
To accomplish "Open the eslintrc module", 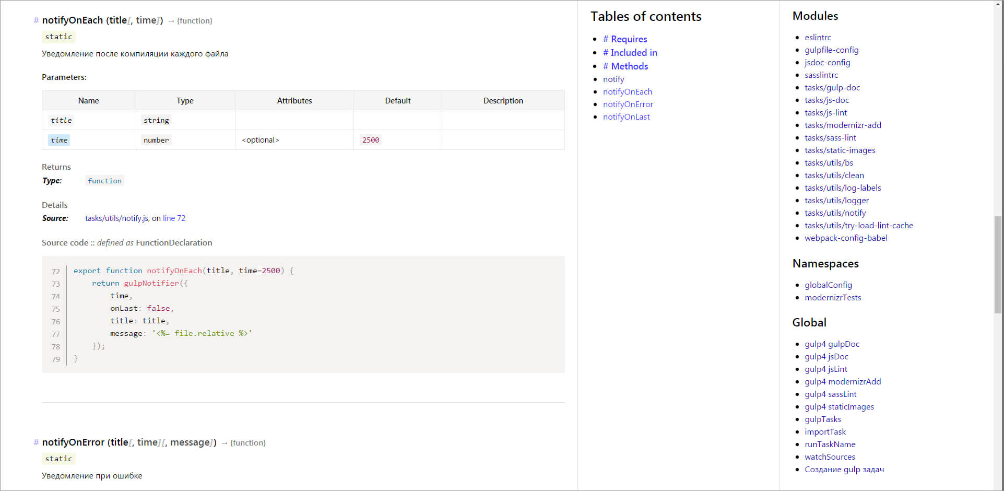I will coord(818,38).
